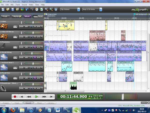Click the Burn CD disc icon
The width and height of the screenshot is (150, 113).
(37, 10)
